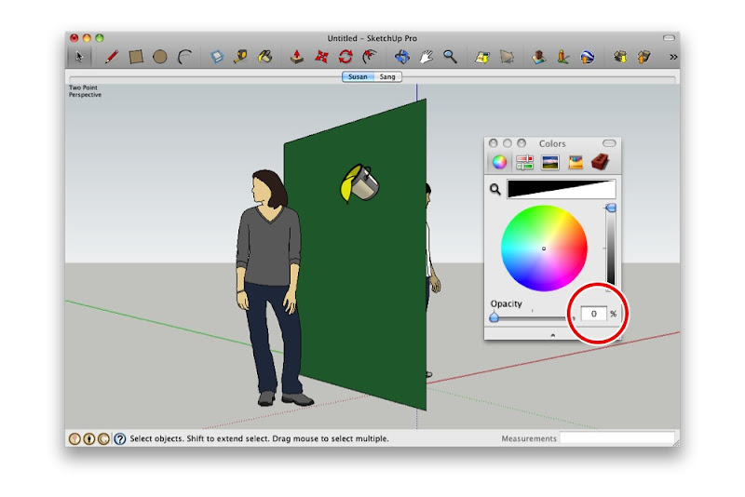Screen dimensions: 745x497
Task: Click the Opacity percentage input field
Action: 593,314
